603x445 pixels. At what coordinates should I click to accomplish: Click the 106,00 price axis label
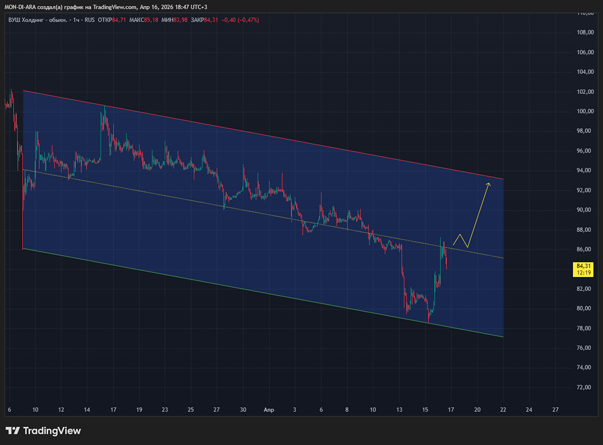point(586,52)
